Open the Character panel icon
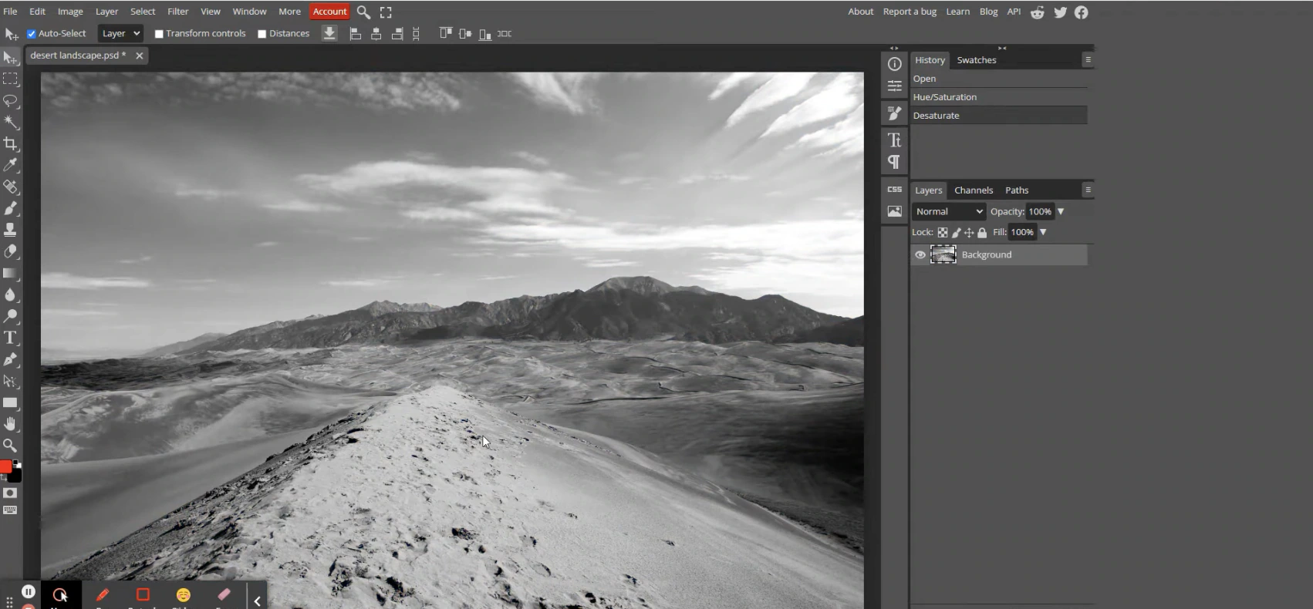This screenshot has height=609, width=1313. point(894,140)
